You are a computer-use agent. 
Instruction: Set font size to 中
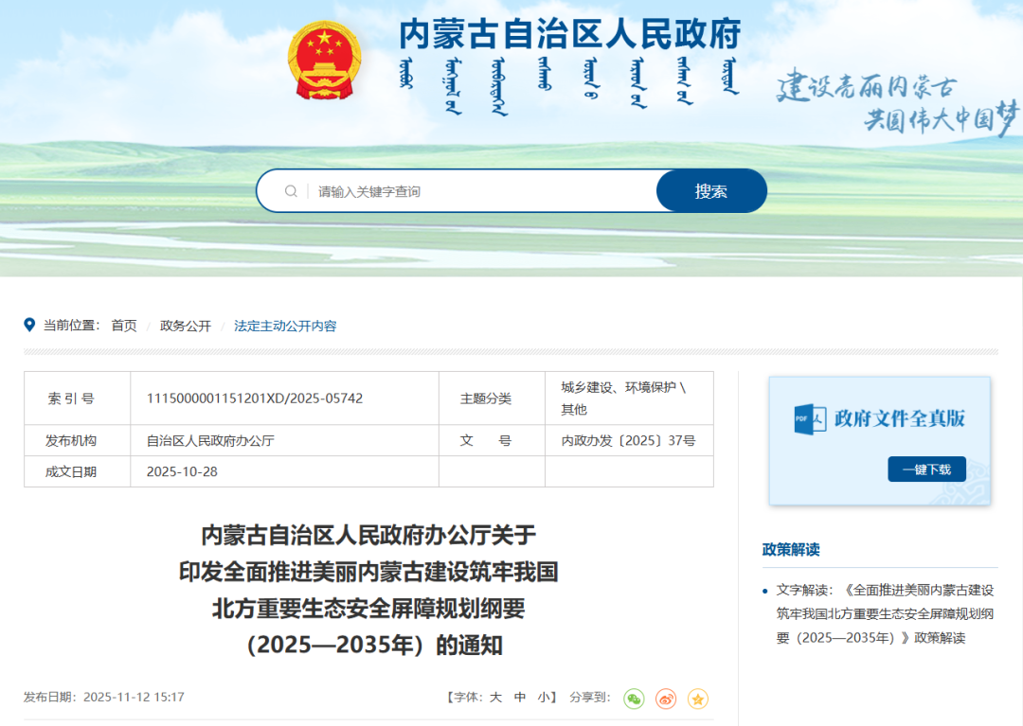520,698
